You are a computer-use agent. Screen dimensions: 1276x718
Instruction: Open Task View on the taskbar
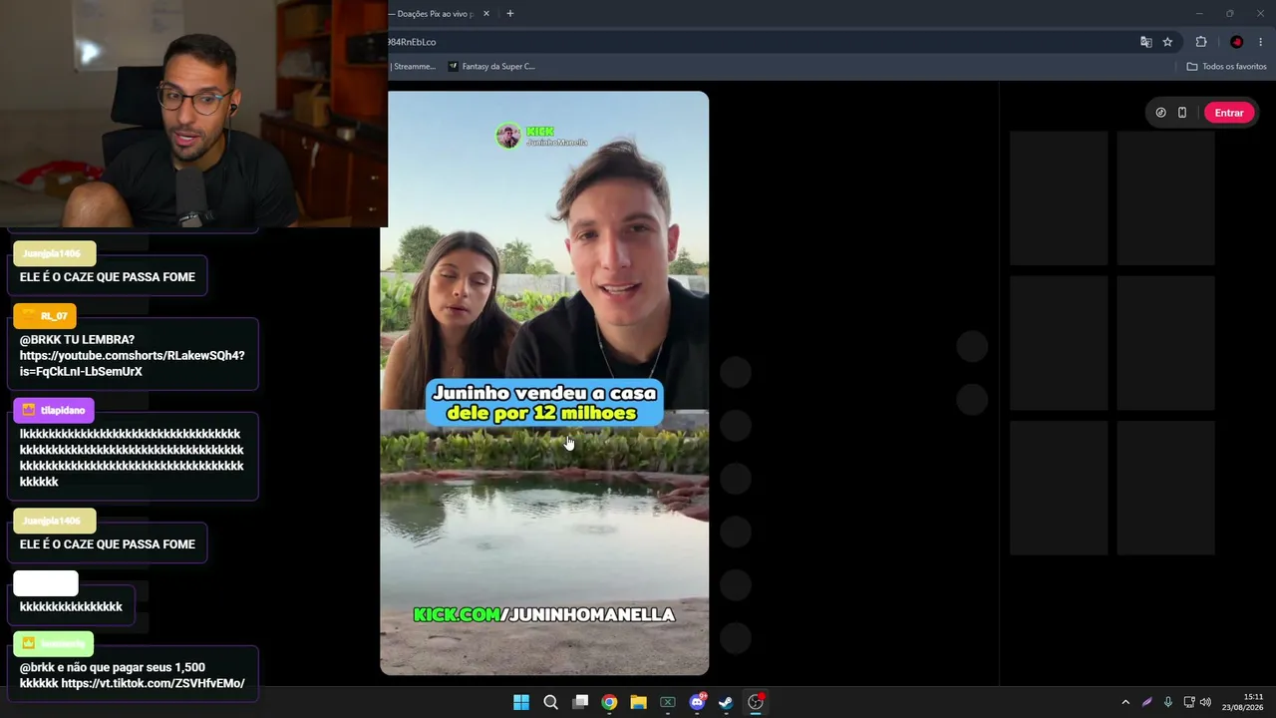pyautogui.click(x=580, y=702)
